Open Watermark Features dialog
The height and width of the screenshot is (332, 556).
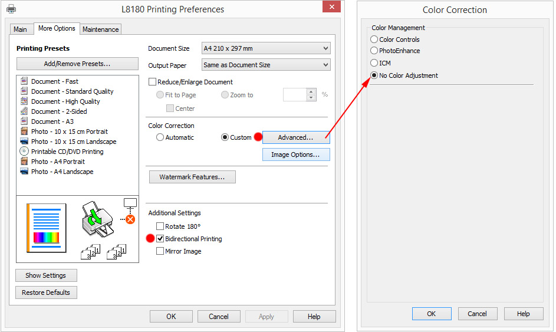click(192, 177)
